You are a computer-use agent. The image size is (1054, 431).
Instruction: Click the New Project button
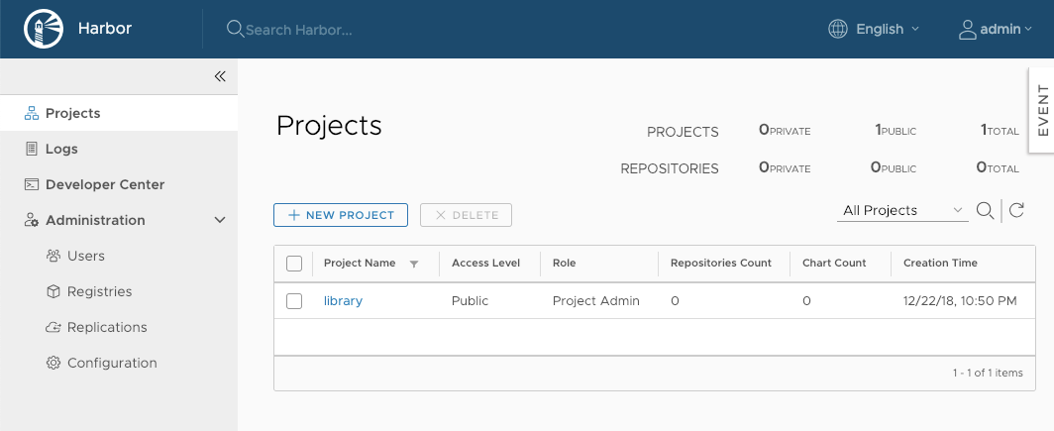pos(341,215)
